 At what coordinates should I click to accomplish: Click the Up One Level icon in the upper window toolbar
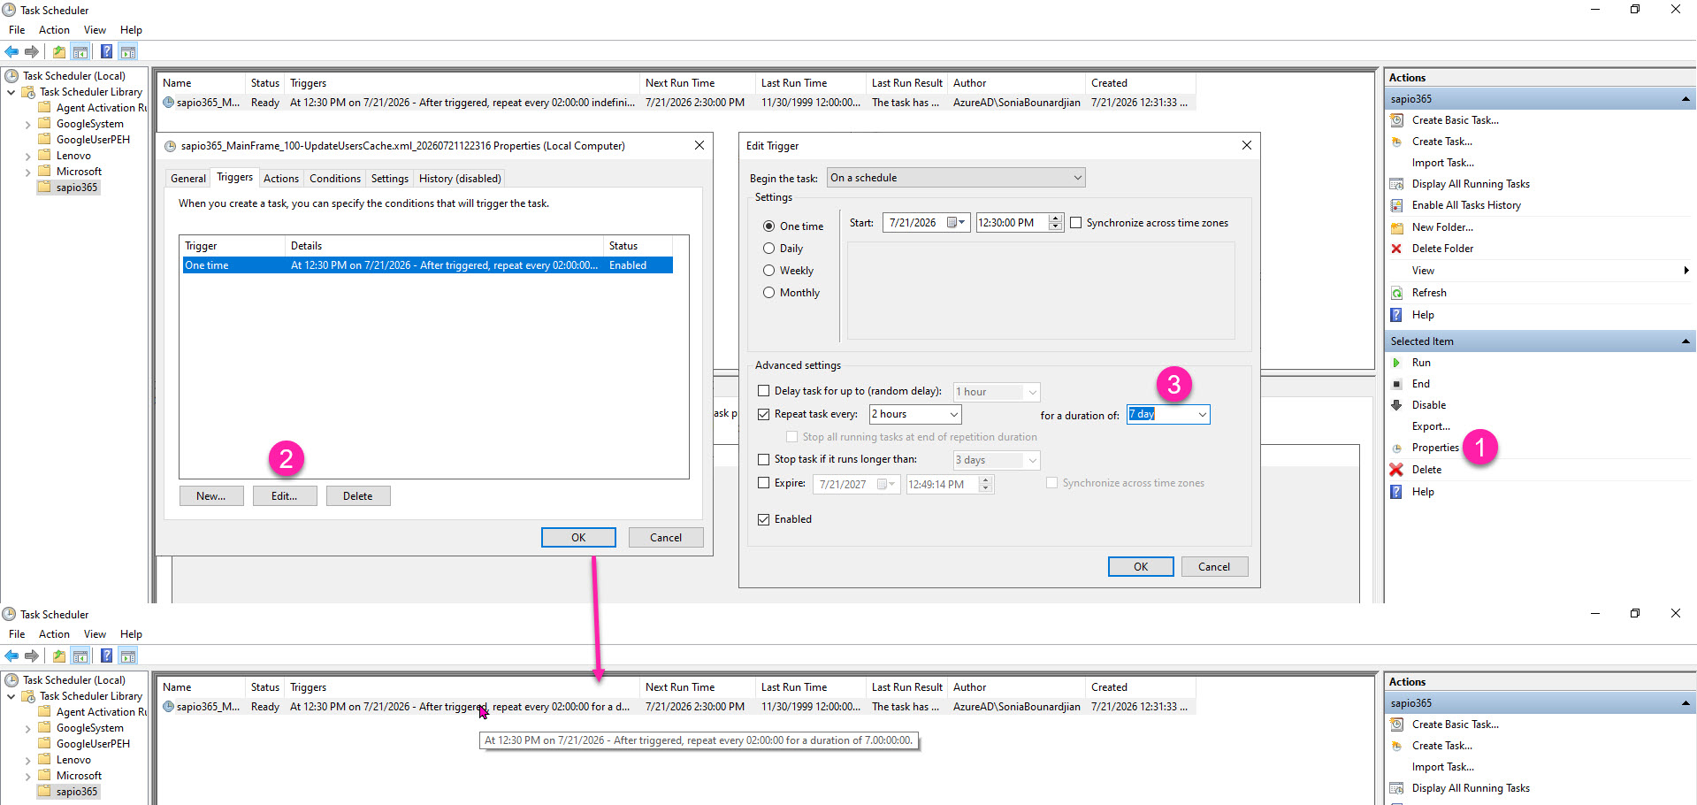click(x=58, y=51)
